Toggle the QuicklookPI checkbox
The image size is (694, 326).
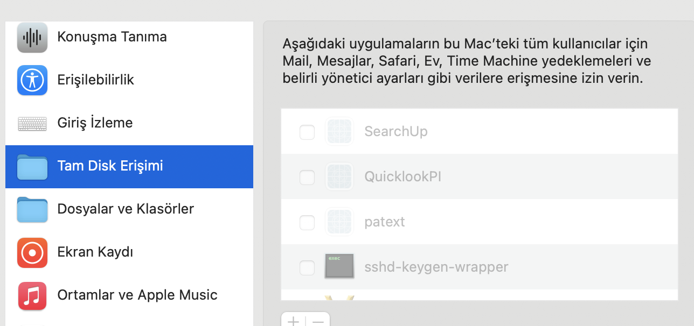click(307, 177)
